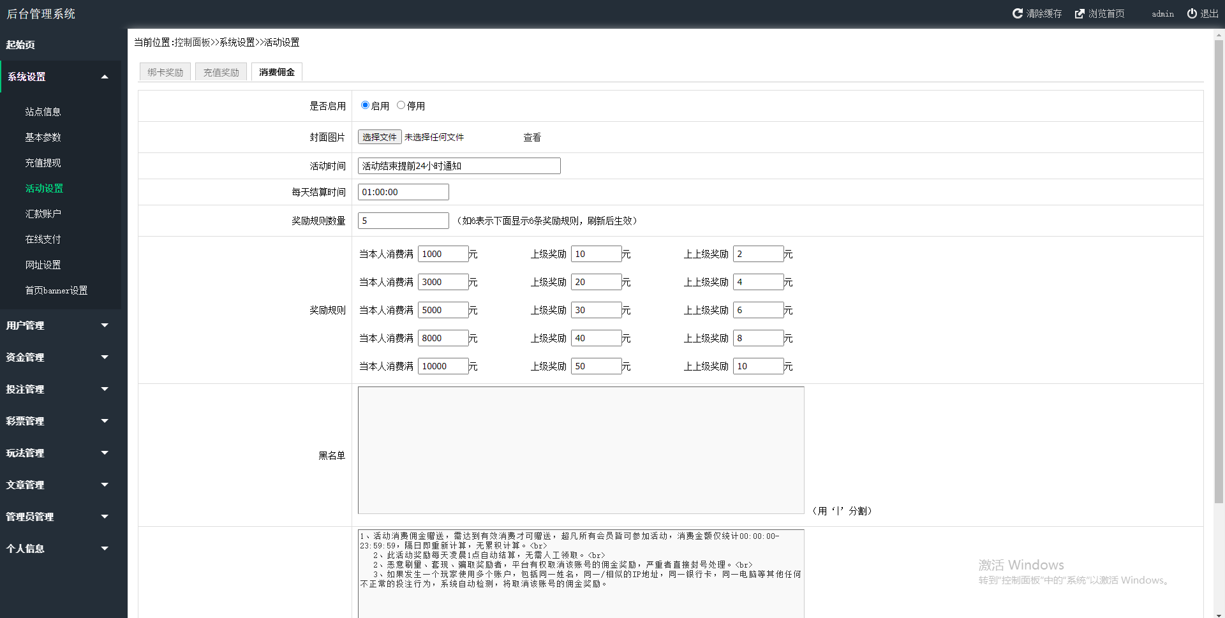Click the logout power icon
Image resolution: width=1225 pixels, height=618 pixels.
pyautogui.click(x=1191, y=13)
